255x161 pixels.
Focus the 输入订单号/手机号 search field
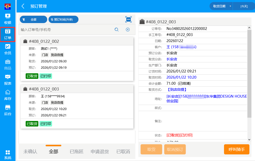point(66,30)
